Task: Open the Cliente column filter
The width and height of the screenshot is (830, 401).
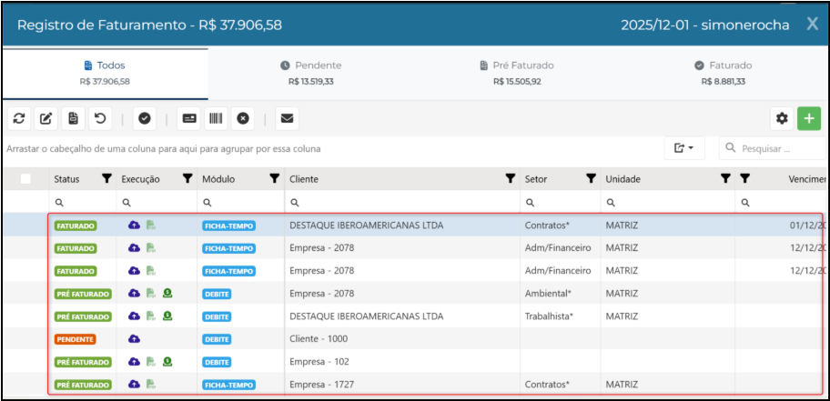Action: pyautogui.click(x=511, y=179)
